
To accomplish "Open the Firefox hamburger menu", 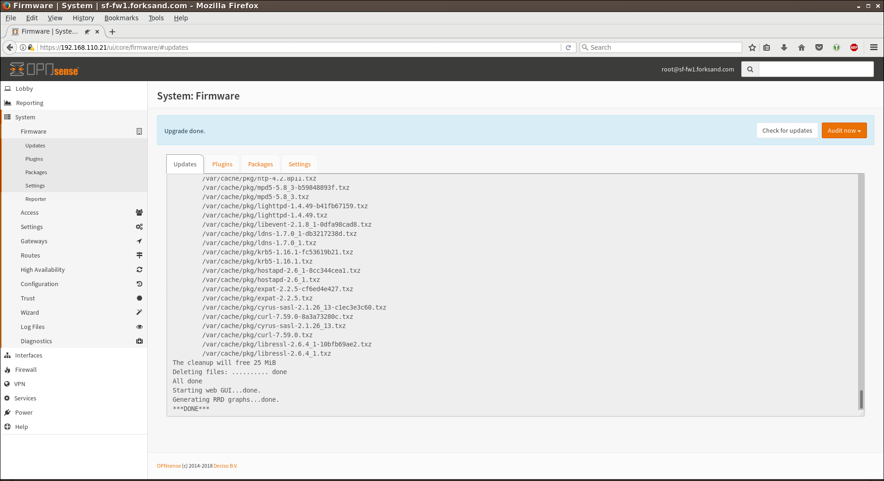I will coord(873,47).
